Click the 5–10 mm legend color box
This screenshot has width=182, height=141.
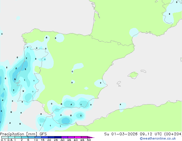coord(31,137)
